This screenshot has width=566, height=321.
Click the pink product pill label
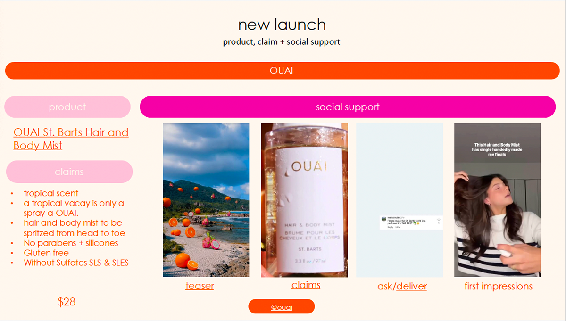(x=67, y=107)
